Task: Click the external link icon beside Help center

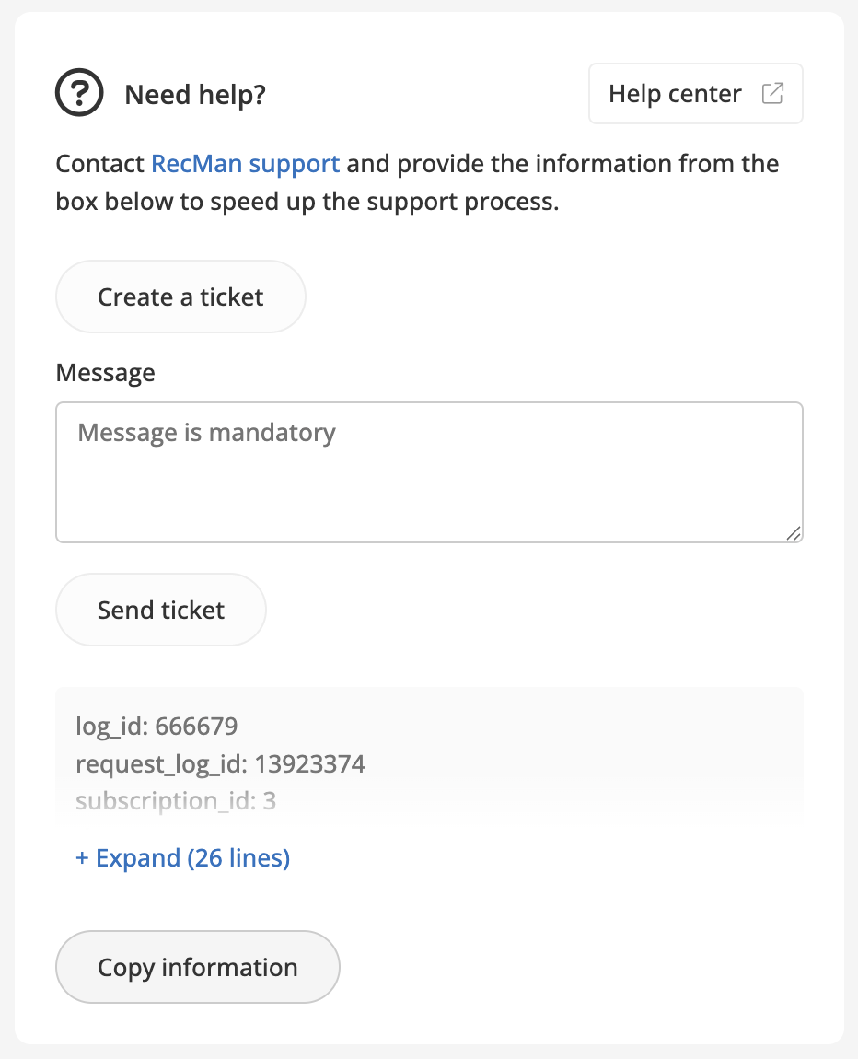Action: point(772,93)
